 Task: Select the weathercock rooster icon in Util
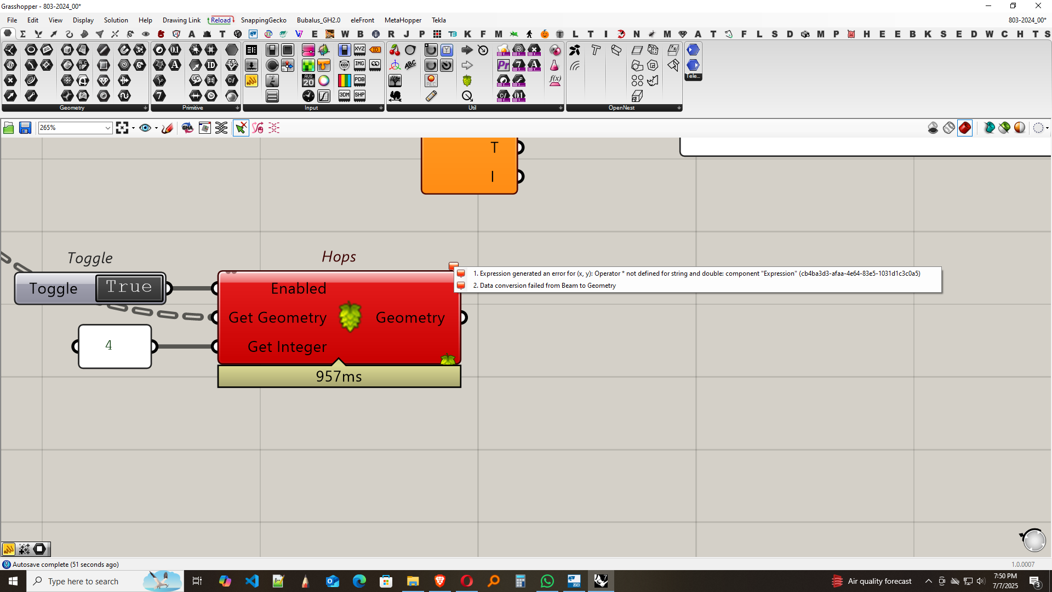(395, 96)
